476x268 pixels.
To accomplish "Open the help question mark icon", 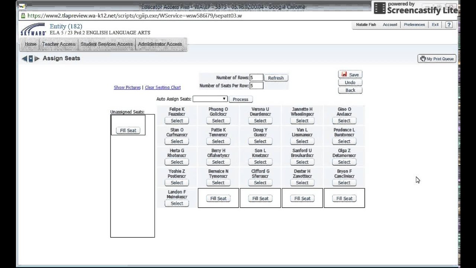I will pos(449,25).
